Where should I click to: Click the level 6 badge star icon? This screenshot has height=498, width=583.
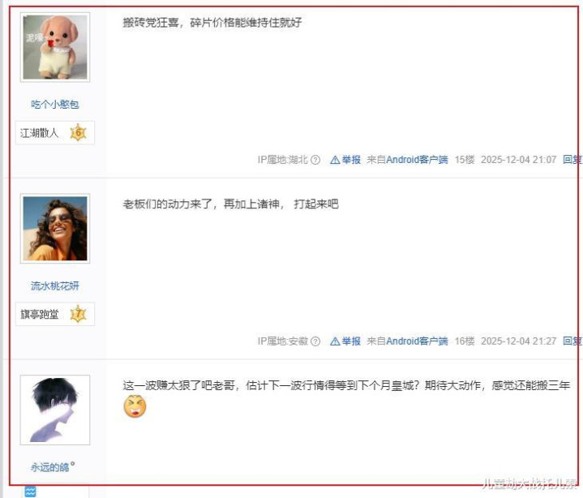78,132
